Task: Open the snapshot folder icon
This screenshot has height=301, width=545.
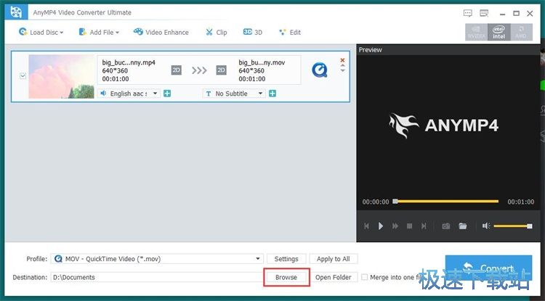Action: (x=463, y=226)
